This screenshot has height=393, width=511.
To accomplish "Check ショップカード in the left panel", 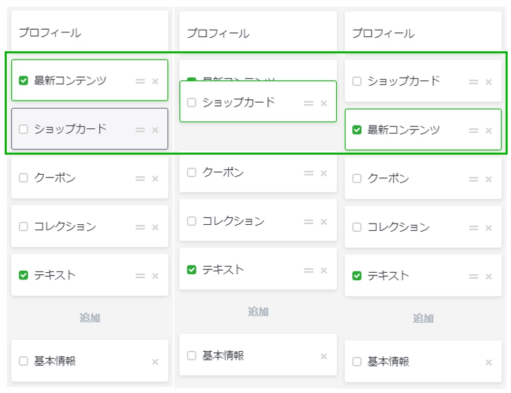I will pyautogui.click(x=24, y=129).
